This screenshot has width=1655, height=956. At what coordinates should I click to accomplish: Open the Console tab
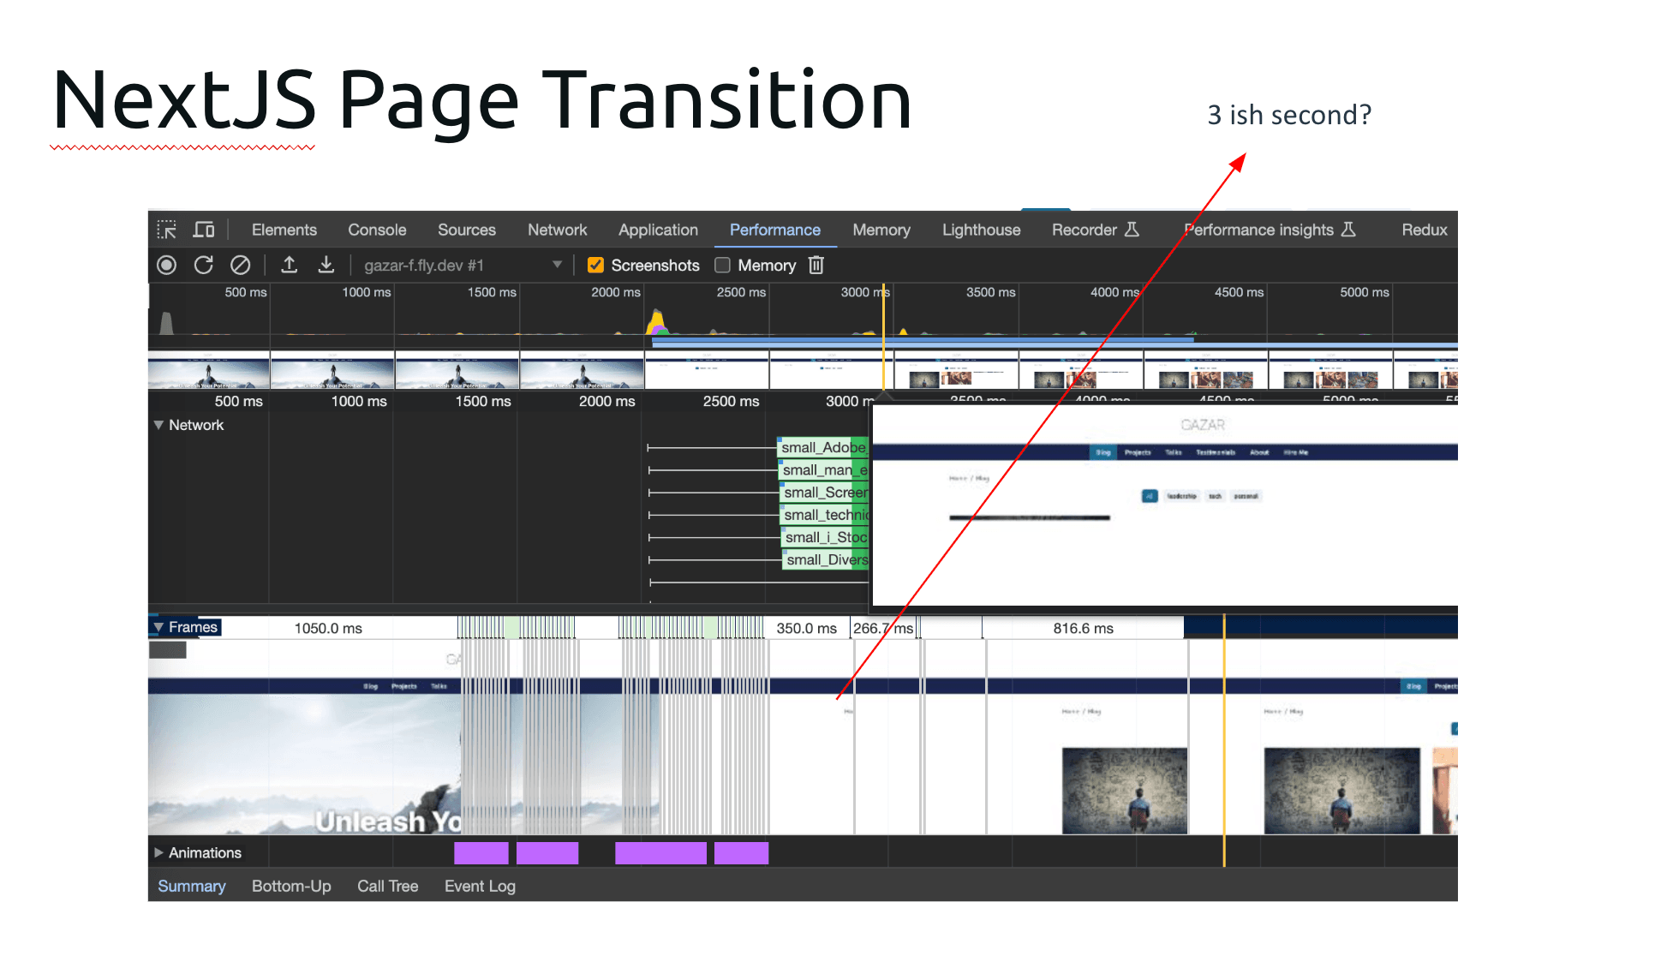[377, 230]
